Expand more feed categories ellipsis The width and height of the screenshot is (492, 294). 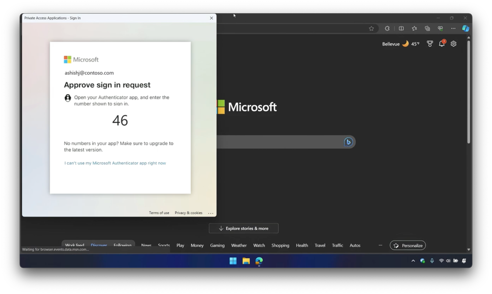380,245
